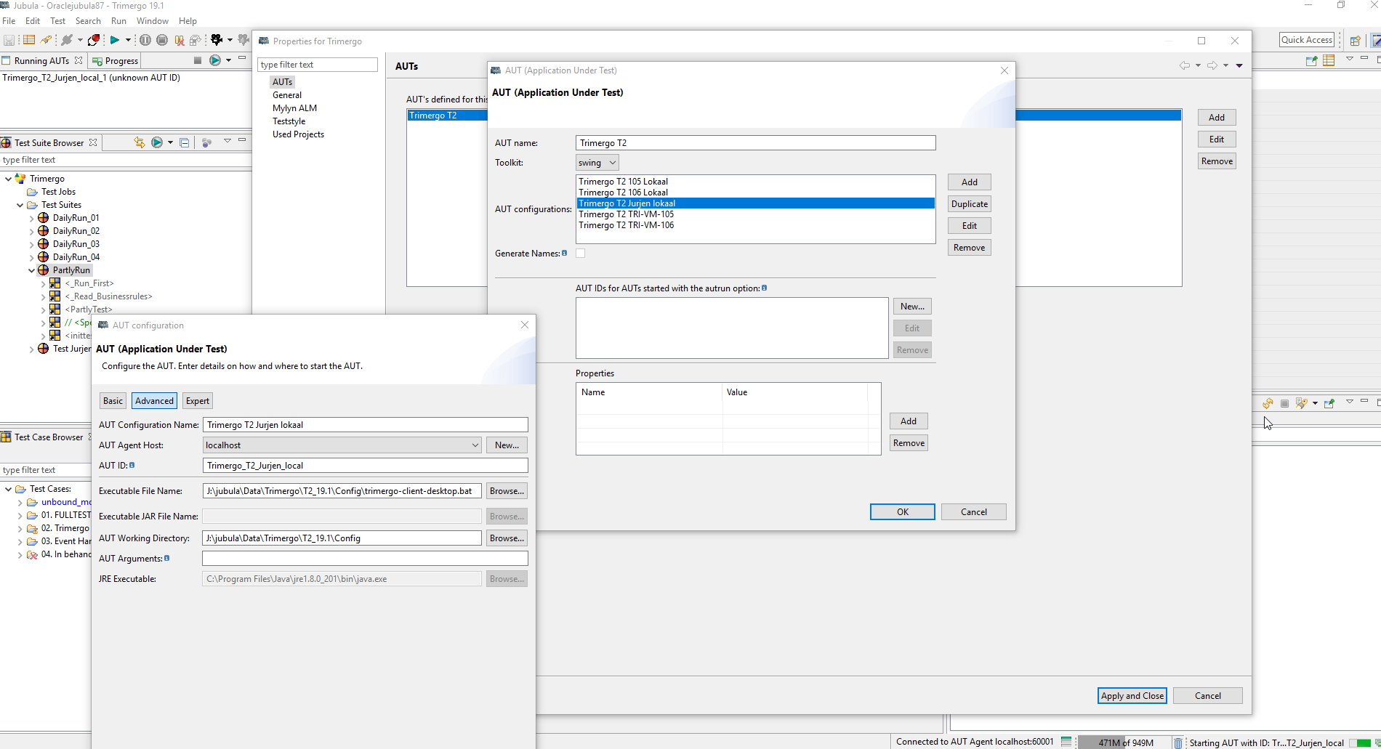Click the Quick Access field
This screenshot has width=1381, height=749.
(x=1307, y=40)
